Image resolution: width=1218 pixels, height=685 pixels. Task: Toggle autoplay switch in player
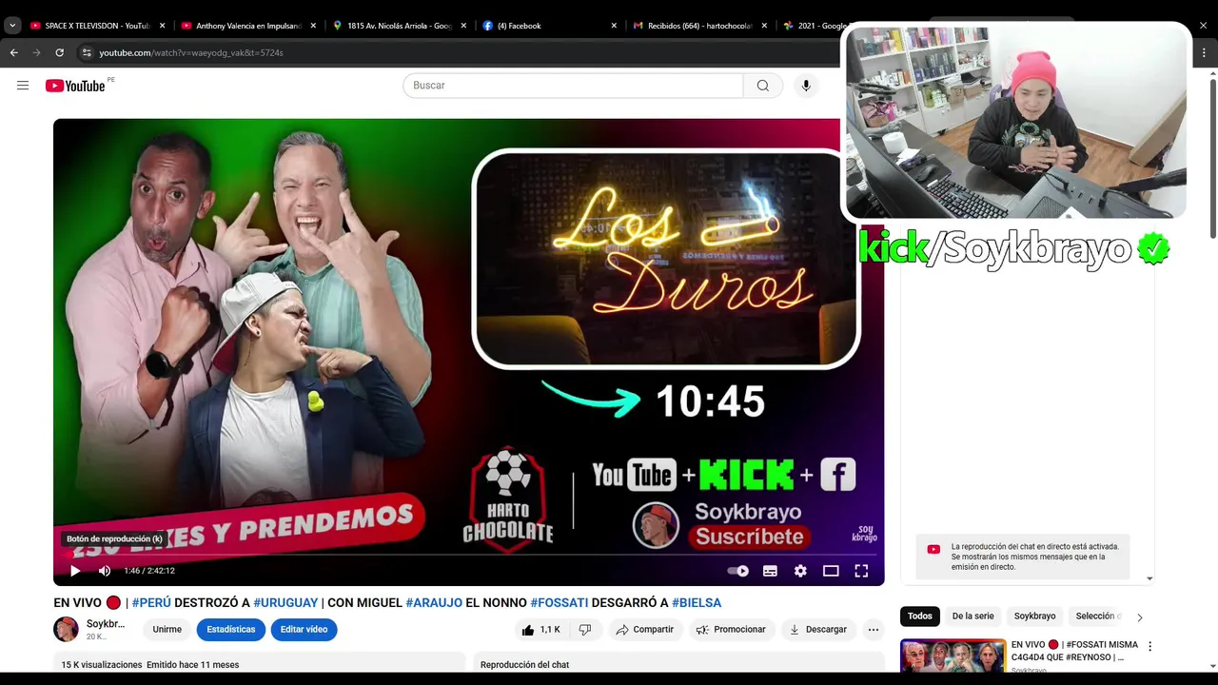point(737,571)
